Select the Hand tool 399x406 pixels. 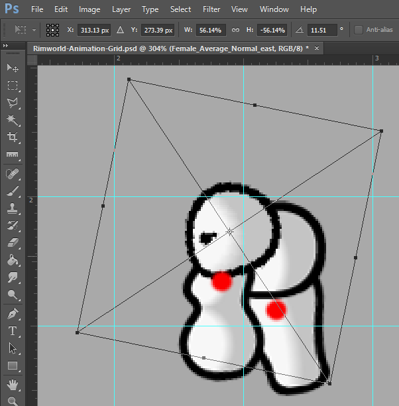coord(13,385)
